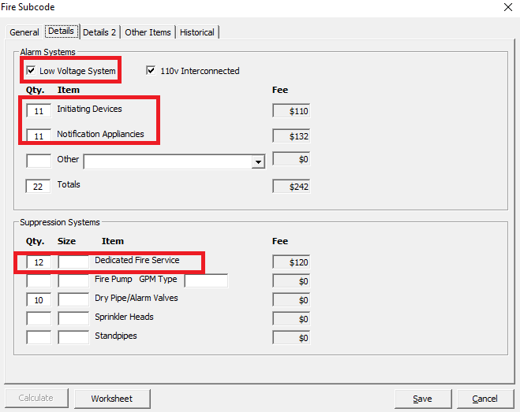Click the Cancel button

(x=484, y=399)
